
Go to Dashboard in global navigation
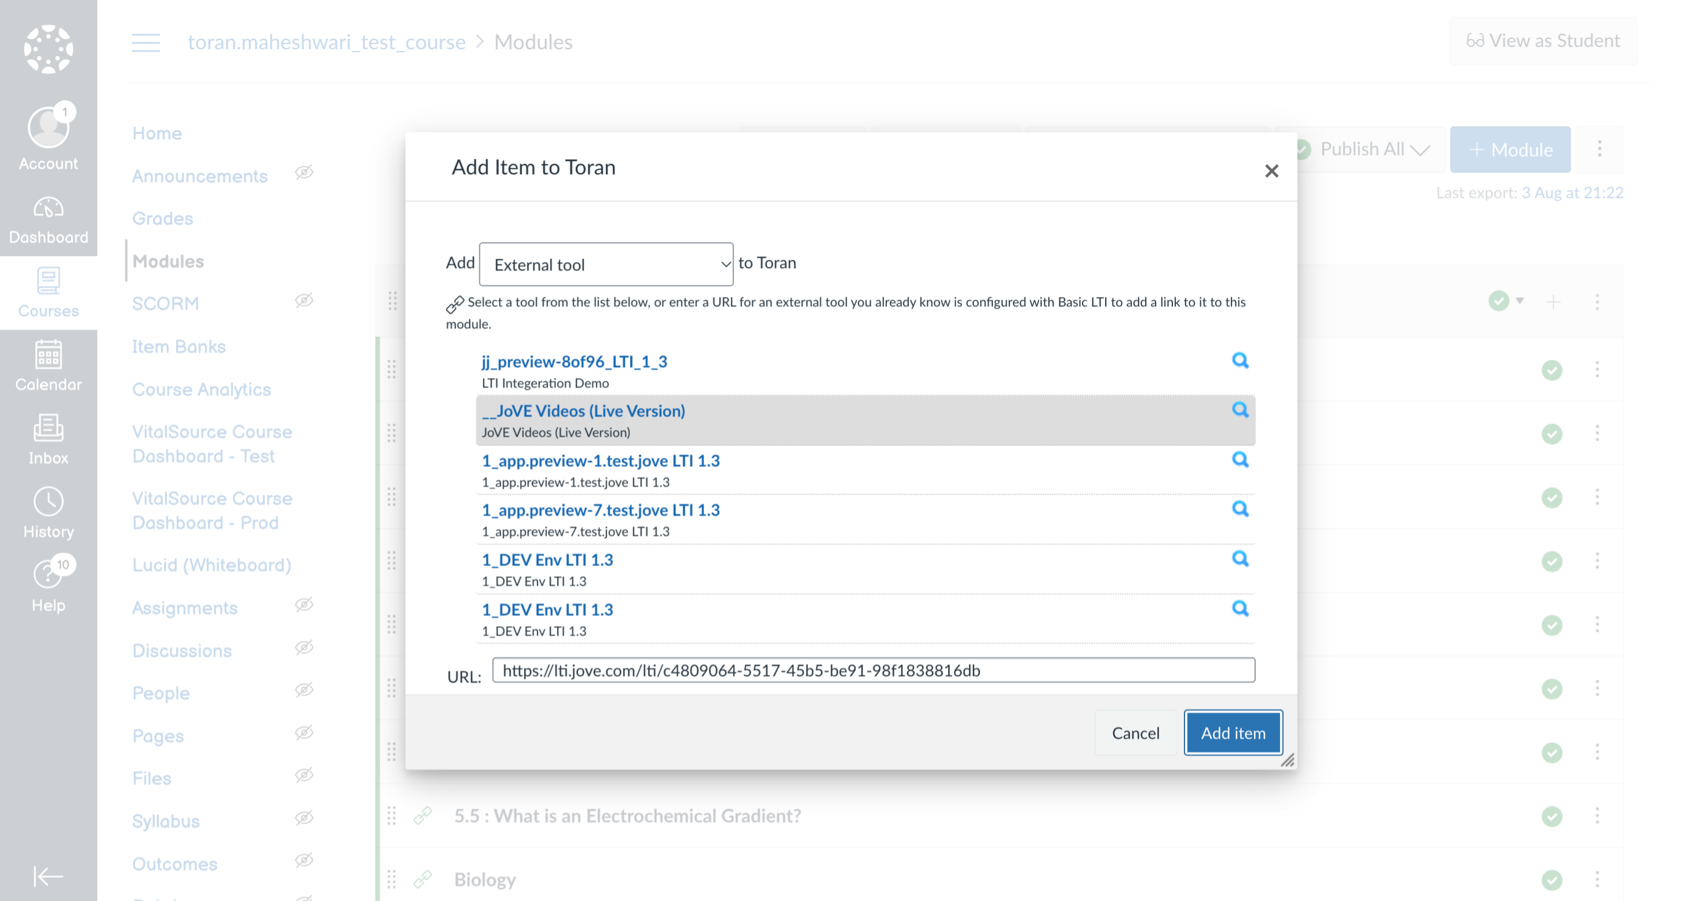[x=48, y=220]
